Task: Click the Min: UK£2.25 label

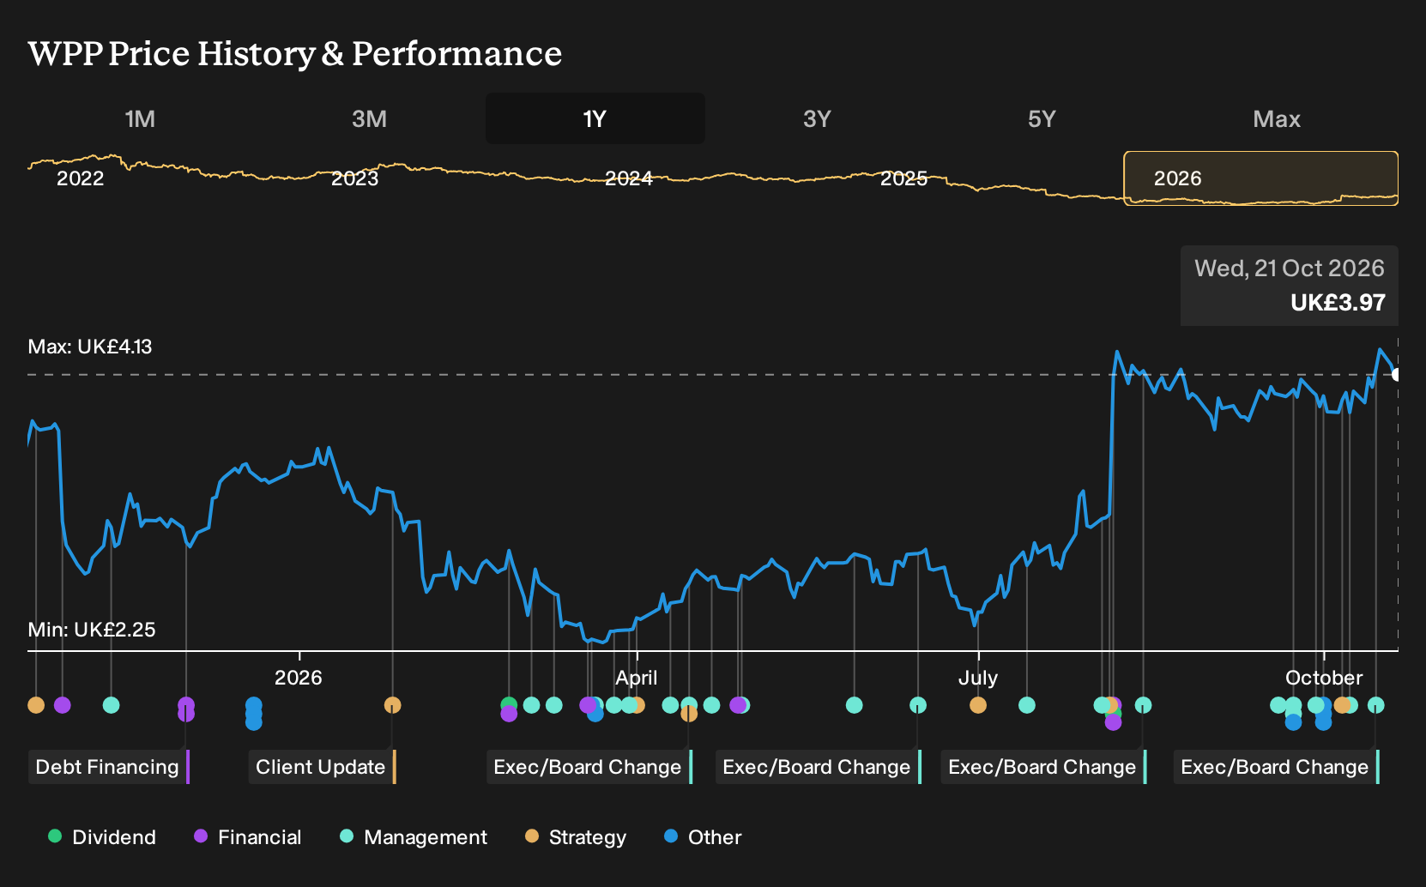Action: 92,630
